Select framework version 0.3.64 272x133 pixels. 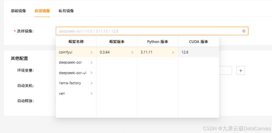coord(117,52)
